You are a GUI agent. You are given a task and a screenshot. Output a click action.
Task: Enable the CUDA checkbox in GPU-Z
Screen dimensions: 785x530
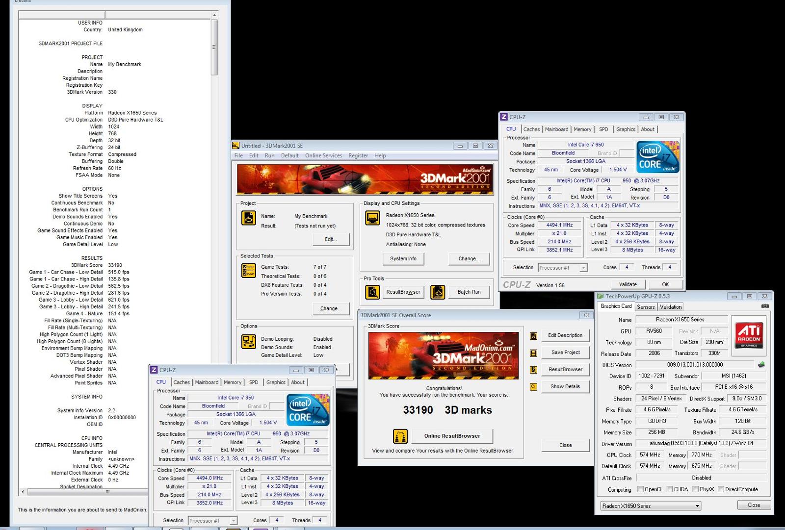click(x=669, y=489)
